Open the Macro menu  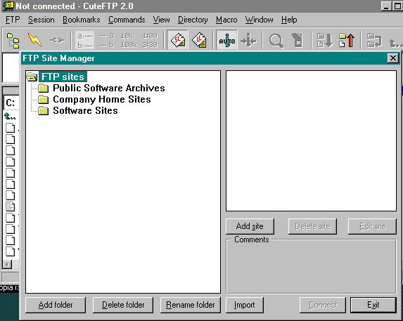click(226, 20)
